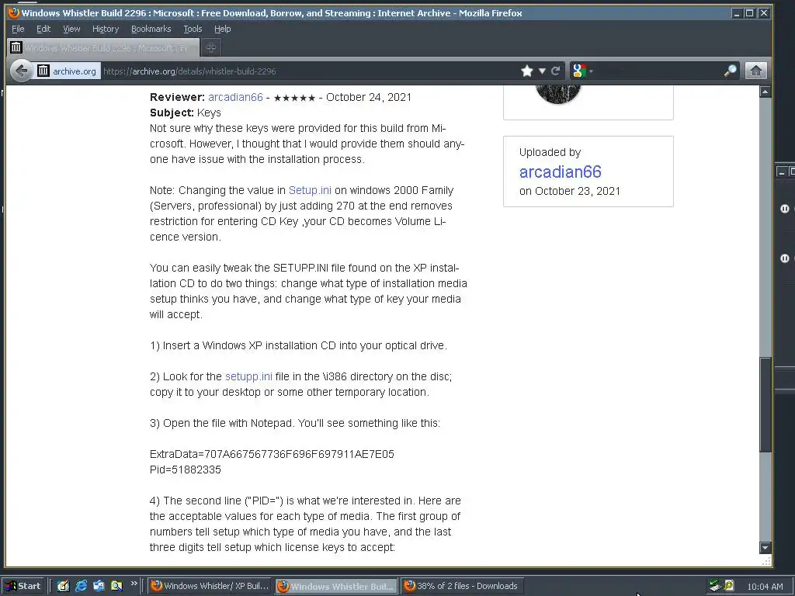Click the active Windows Whistler Buil... taskbar button
This screenshot has height=596, width=795.
click(x=337, y=587)
